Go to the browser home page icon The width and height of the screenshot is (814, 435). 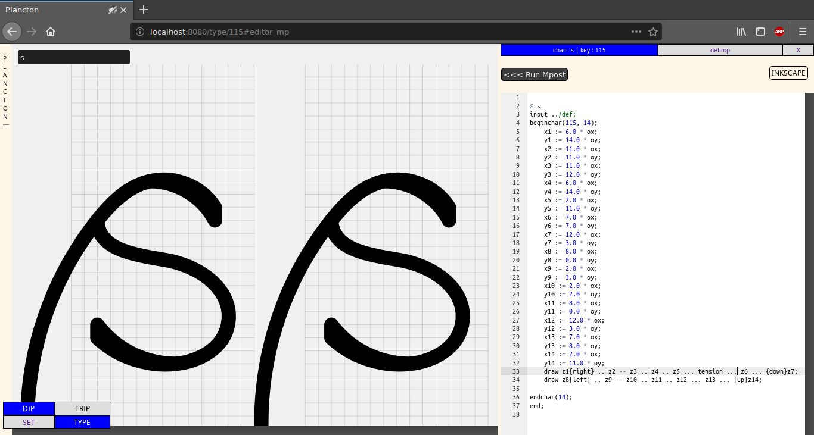tap(51, 32)
